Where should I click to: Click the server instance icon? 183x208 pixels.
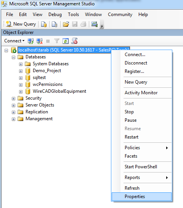(13, 50)
